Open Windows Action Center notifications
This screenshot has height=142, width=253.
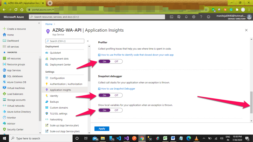pos(247,138)
